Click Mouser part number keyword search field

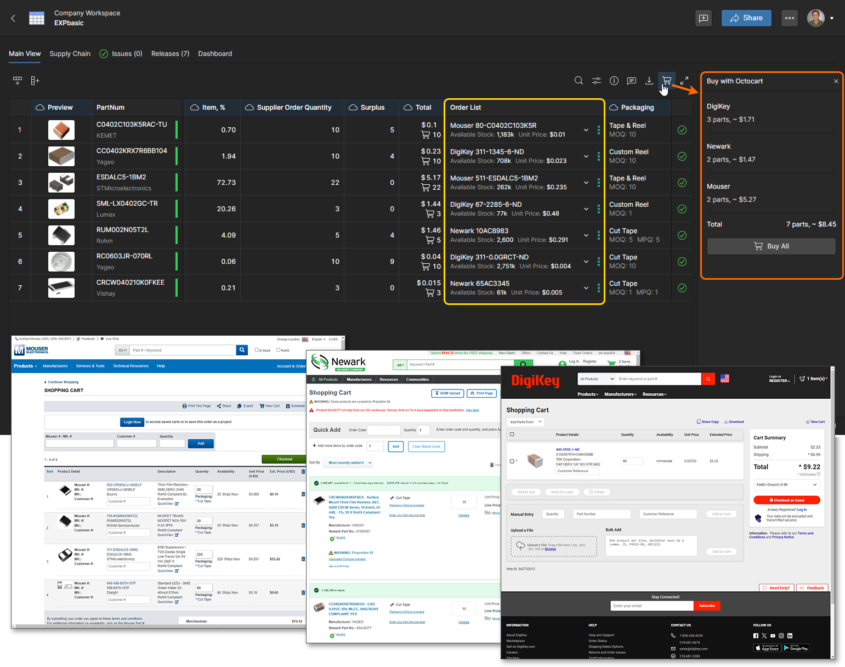[183, 350]
